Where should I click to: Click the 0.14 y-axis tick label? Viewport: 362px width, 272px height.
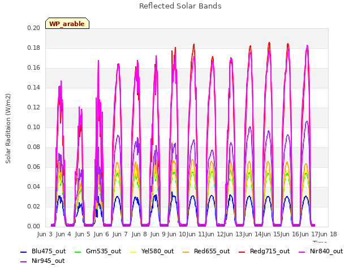[34, 88]
